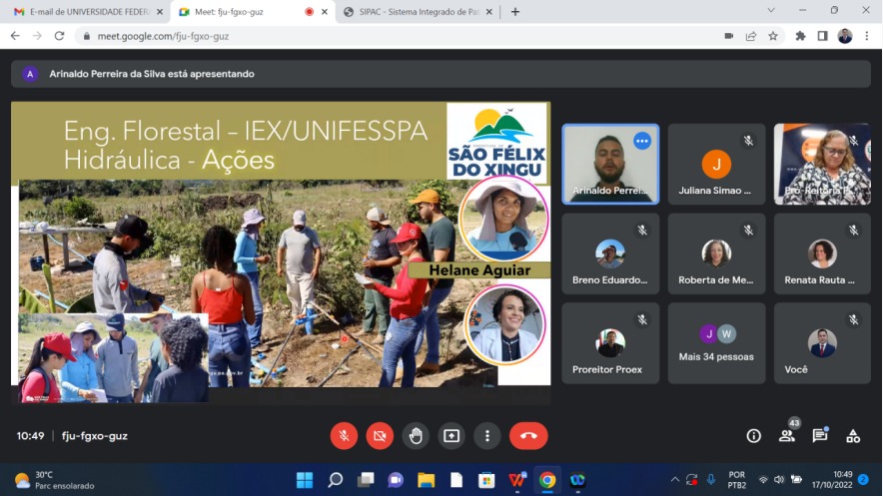Click the 'Mais 34 pessoas' tile
This screenshot has height=496, width=883.
coord(716,344)
